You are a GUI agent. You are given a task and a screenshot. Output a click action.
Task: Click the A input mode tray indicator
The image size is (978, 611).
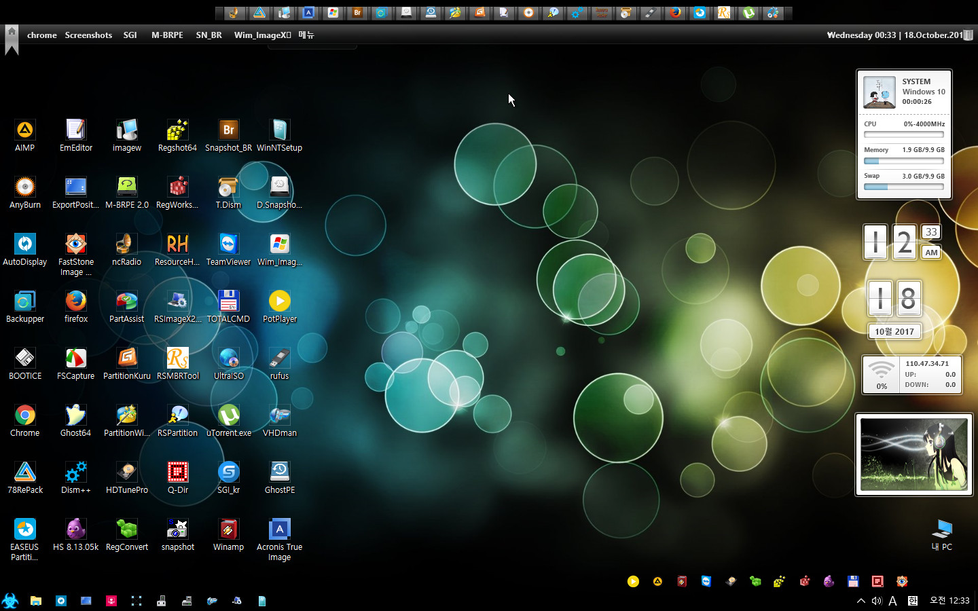tap(893, 601)
